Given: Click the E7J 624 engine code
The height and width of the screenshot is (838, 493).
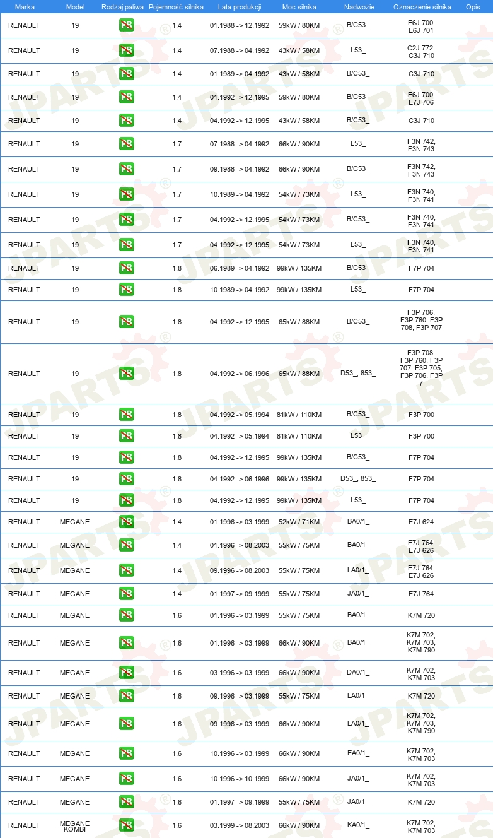Looking at the screenshot, I should coord(421,522).
